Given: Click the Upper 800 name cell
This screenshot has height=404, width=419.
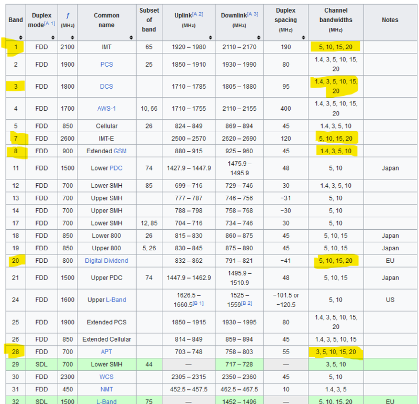Looking at the screenshot, I should [106, 248].
